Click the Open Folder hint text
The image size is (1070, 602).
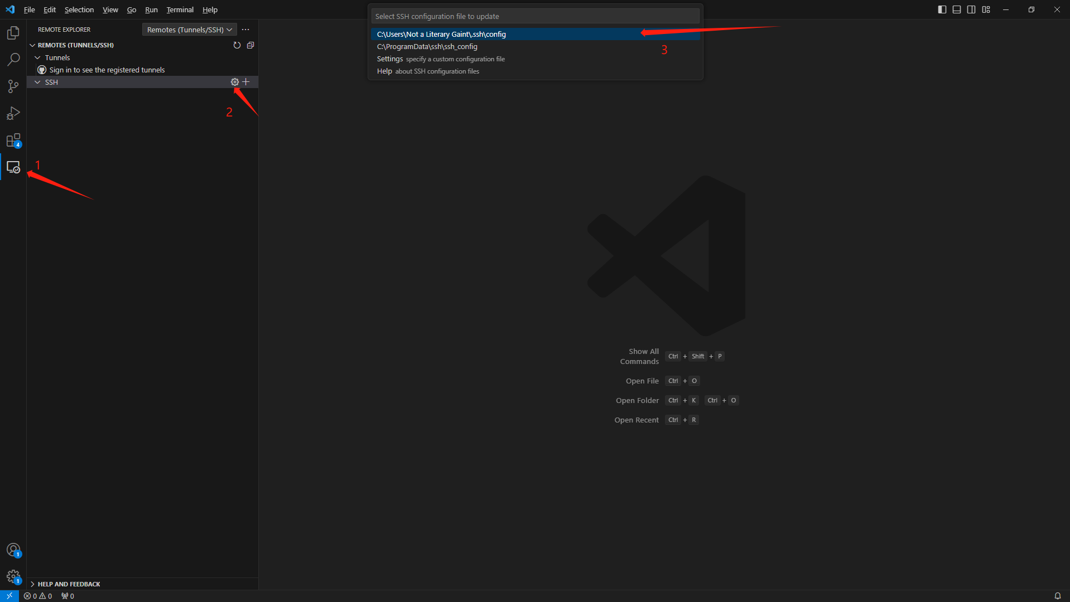(637, 400)
